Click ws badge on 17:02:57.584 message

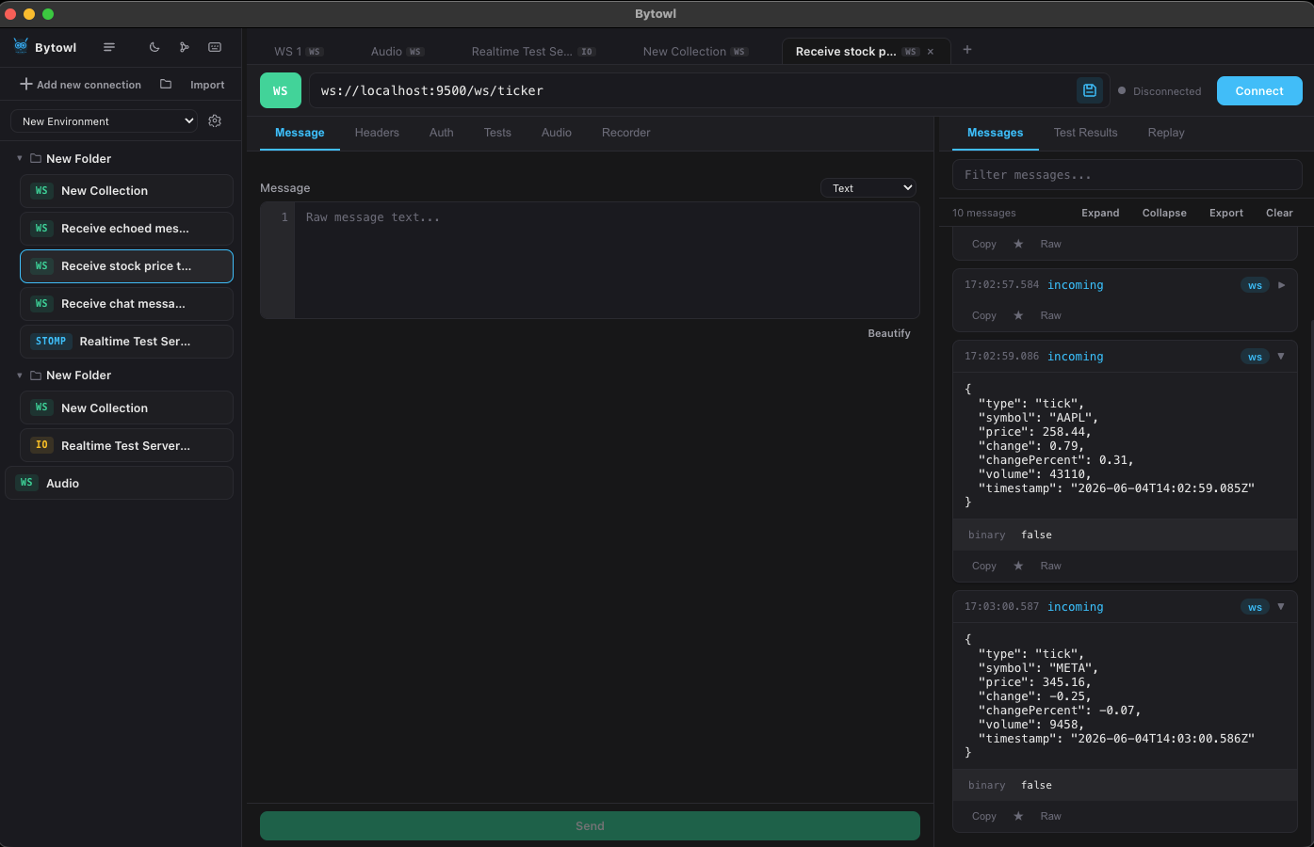(1255, 285)
